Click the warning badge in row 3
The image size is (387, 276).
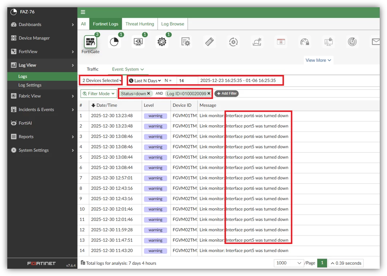[x=156, y=137]
